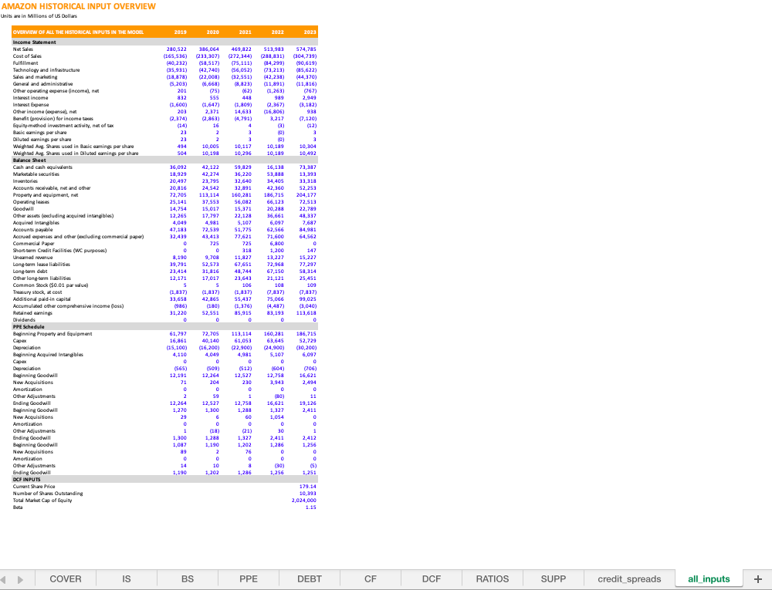
Task: Switch to the CF sheet tab
Action: [x=371, y=578]
